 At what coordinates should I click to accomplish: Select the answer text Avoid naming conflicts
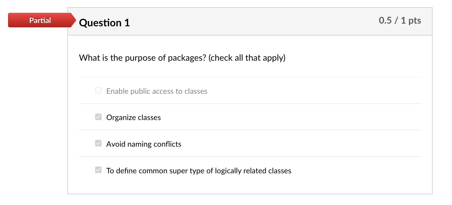(x=144, y=144)
